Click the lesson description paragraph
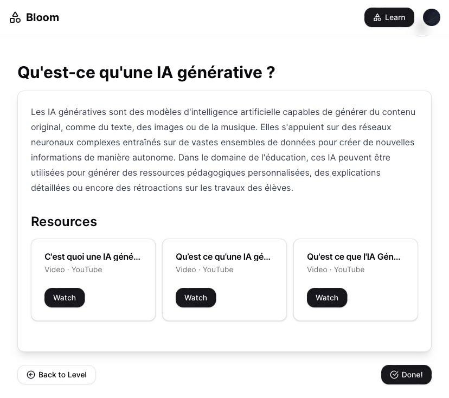The image size is (449, 398). click(223, 150)
